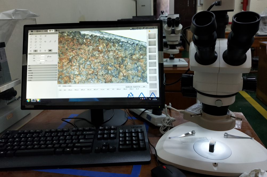Switch to the active measurement top tab
The width and height of the screenshot is (267, 177).
click(51, 31)
